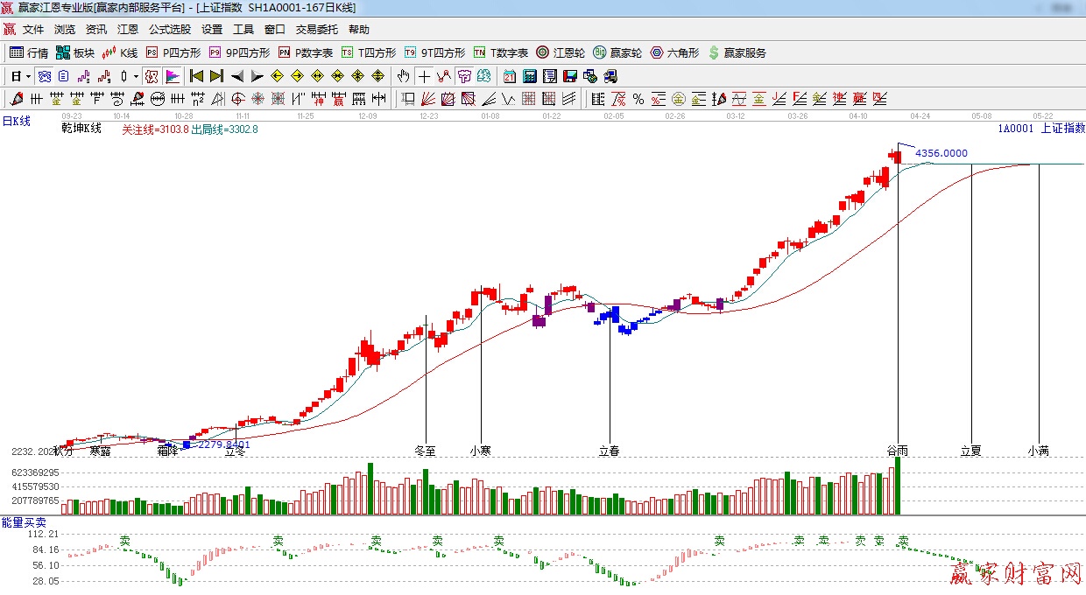Open the calendar icon showing 21
1086x595 pixels.
pyautogui.click(x=510, y=76)
